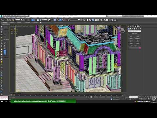Activate the Select and Link tool
157x118 pixels.
(x=8, y=20)
